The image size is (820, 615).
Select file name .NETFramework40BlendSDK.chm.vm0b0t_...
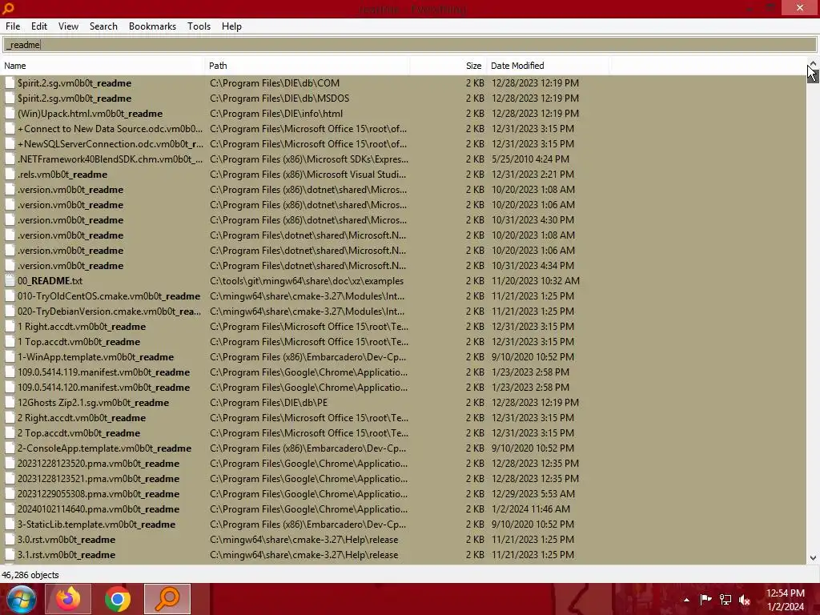(110, 159)
